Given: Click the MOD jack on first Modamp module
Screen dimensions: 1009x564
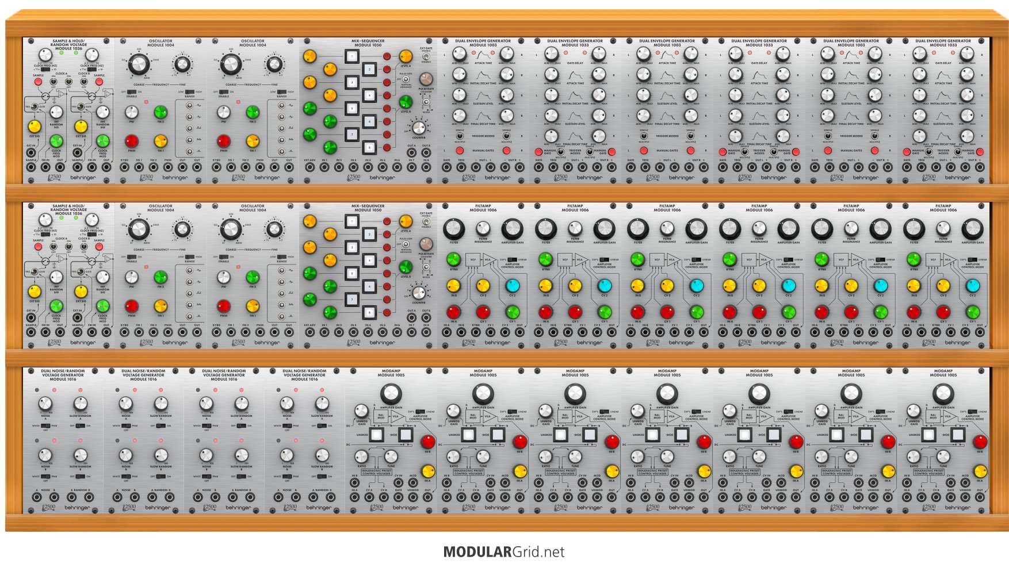Looking at the screenshot, I should point(412,483).
